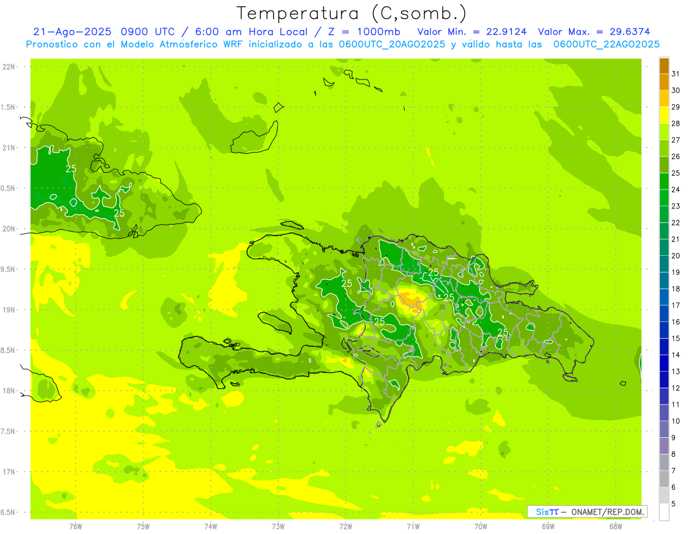Image resolution: width=691 pixels, height=534 pixels.
Task: Click the teal legend swatch between 19 and 20
Action: 664,264
